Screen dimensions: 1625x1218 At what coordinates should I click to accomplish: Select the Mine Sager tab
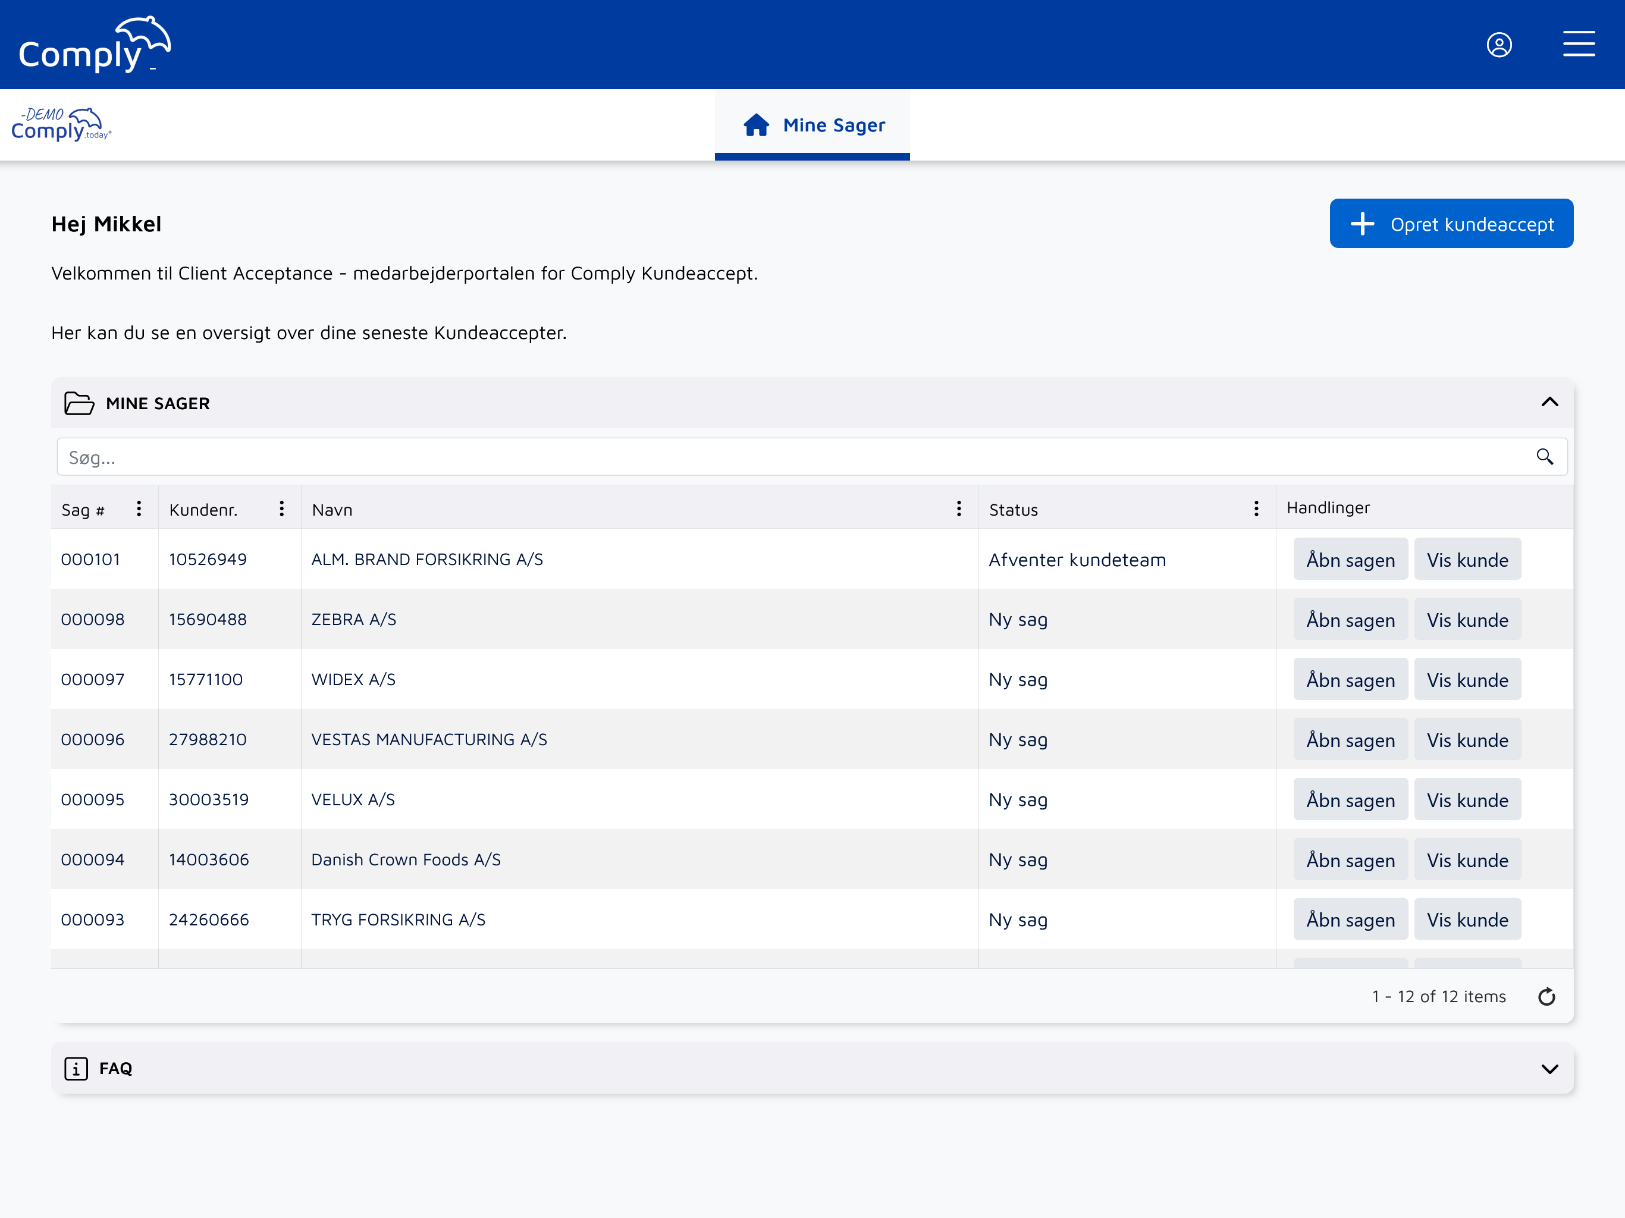[x=812, y=125]
